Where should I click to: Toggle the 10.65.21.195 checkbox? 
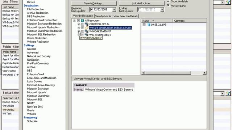(x=144, y=25)
